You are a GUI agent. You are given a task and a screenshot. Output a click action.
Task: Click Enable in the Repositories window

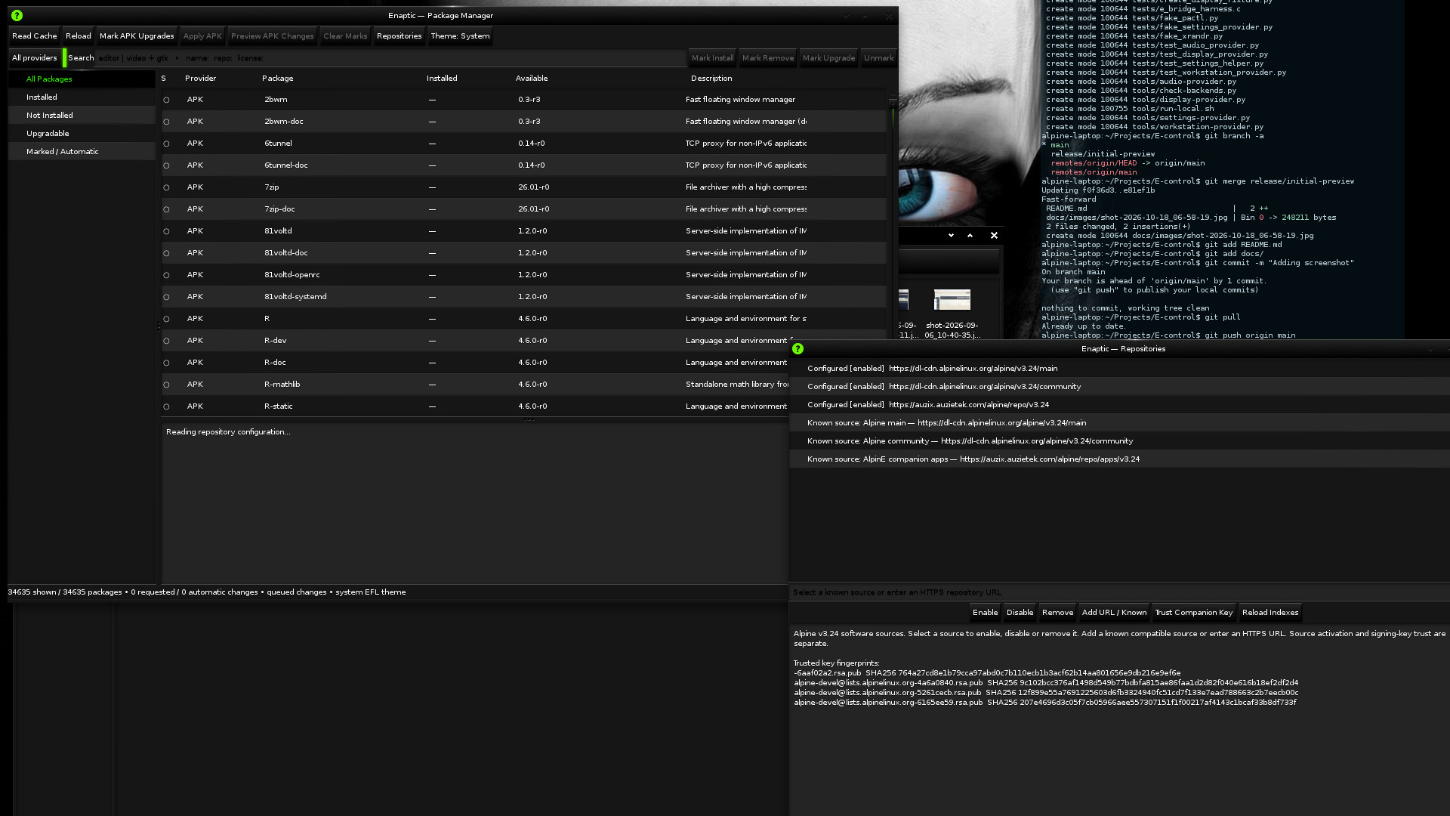point(985,613)
